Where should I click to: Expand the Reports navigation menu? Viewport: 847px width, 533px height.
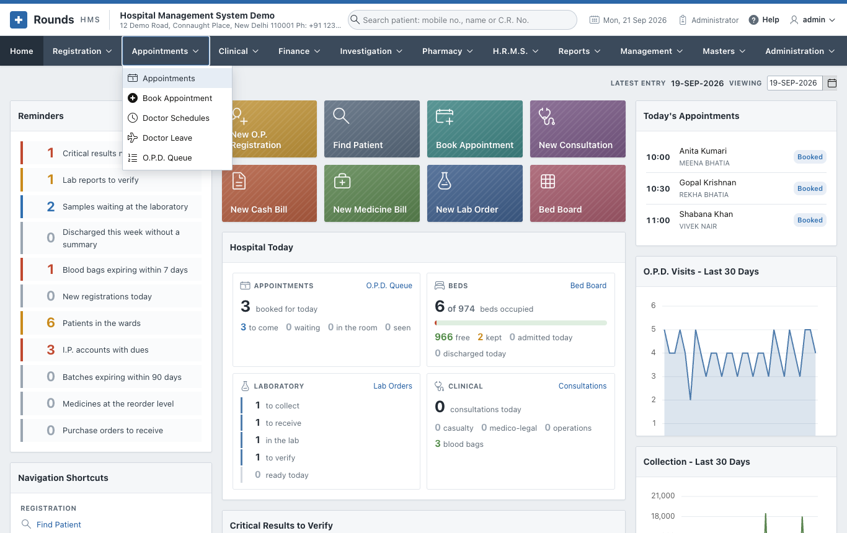pos(580,51)
